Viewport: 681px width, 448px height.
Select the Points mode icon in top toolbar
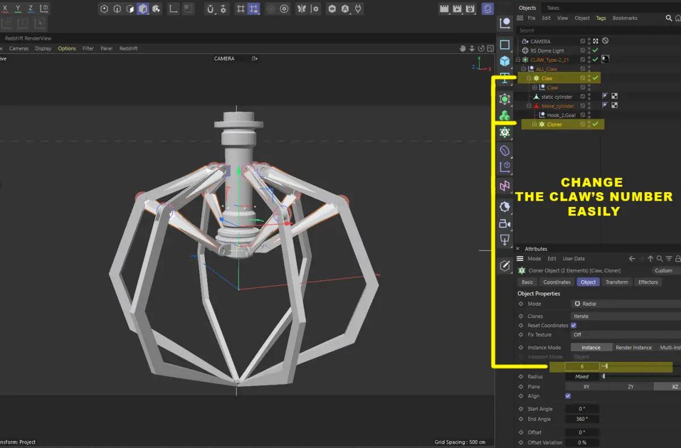(104, 9)
